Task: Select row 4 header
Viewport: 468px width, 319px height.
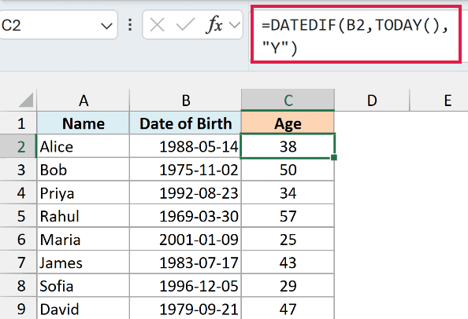Action: [x=18, y=192]
